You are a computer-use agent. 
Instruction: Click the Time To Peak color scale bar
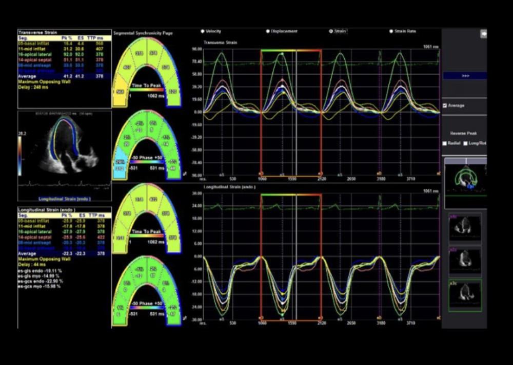(147, 91)
